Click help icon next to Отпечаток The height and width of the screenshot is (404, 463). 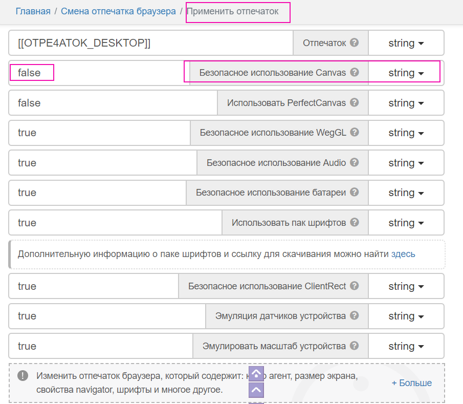coord(355,43)
